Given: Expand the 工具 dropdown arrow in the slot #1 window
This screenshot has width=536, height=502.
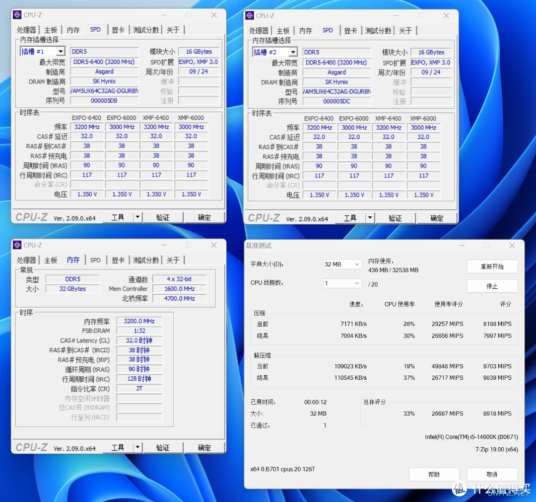Looking at the screenshot, I should 137,217.
